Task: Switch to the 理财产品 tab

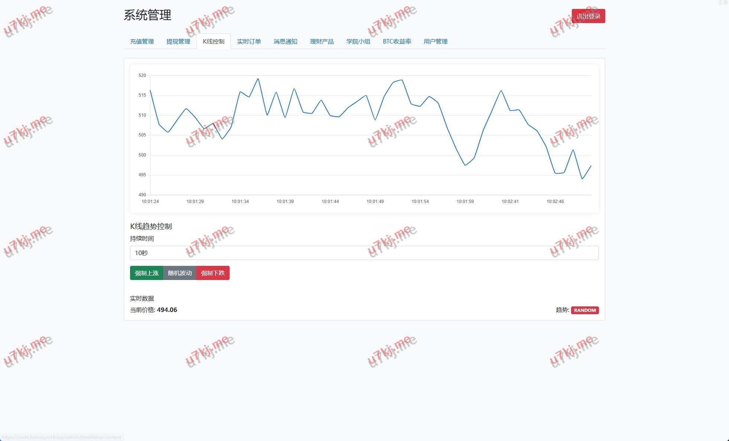Action: pyautogui.click(x=321, y=41)
